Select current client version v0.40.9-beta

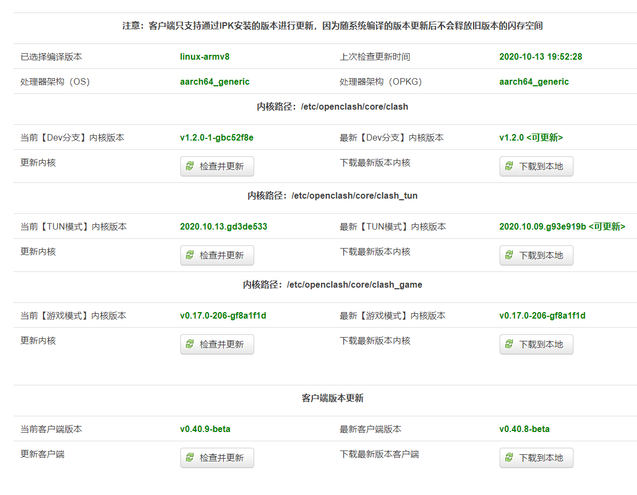click(x=205, y=429)
